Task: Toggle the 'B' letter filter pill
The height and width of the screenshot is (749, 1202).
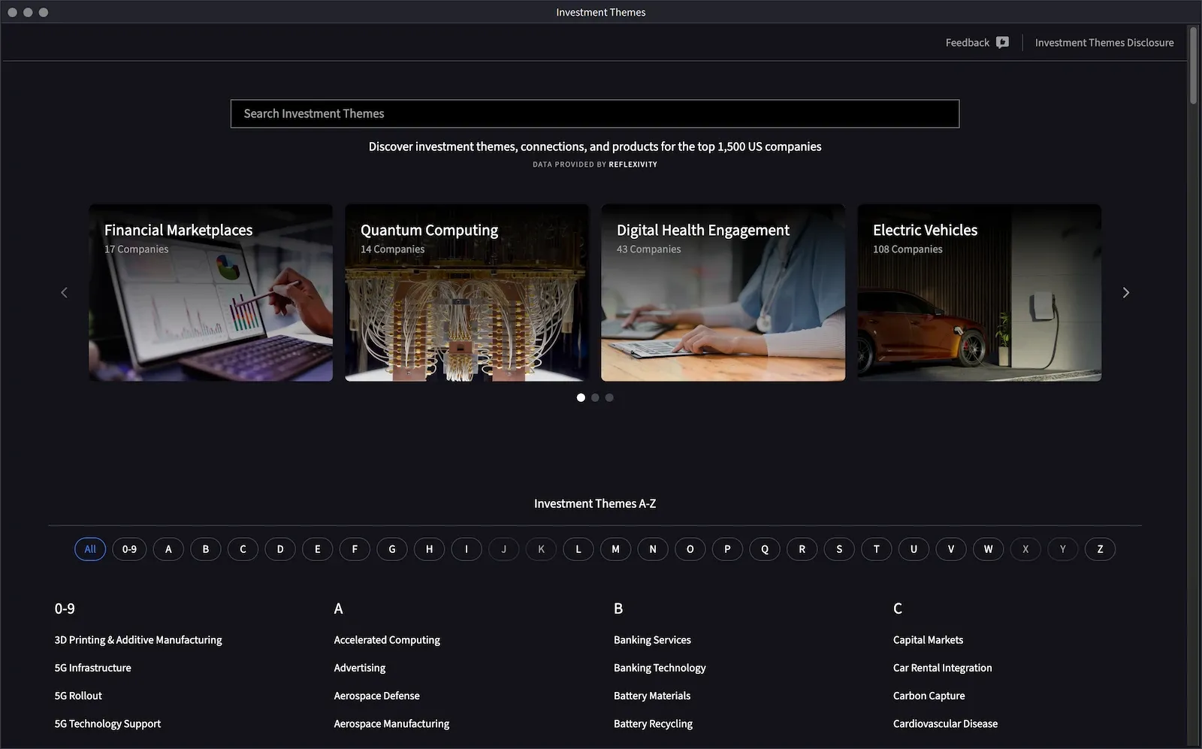Action: pyautogui.click(x=205, y=549)
